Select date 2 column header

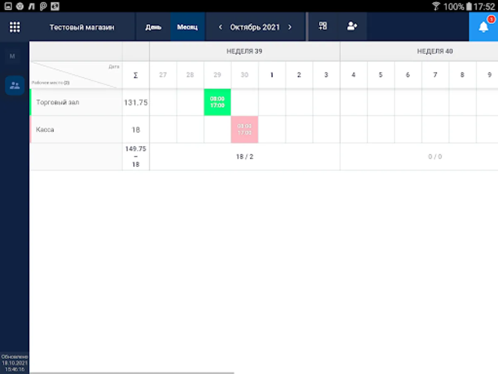[x=299, y=75]
